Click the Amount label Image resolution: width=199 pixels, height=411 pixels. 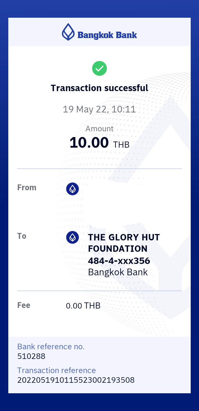[x=99, y=129]
